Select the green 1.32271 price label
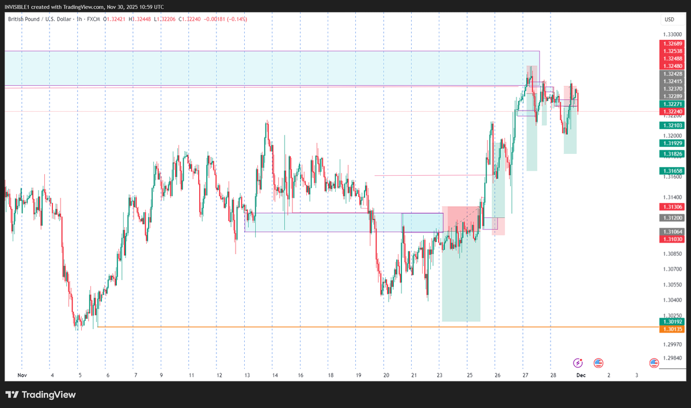This screenshot has width=691, height=408. click(673, 104)
